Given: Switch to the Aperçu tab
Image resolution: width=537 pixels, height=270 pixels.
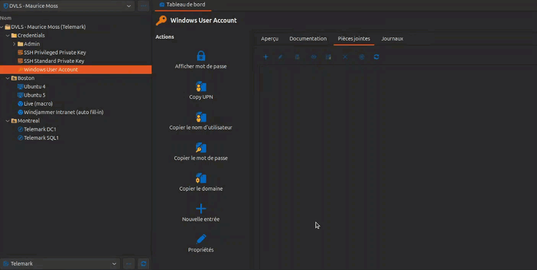Looking at the screenshot, I should pos(270,39).
